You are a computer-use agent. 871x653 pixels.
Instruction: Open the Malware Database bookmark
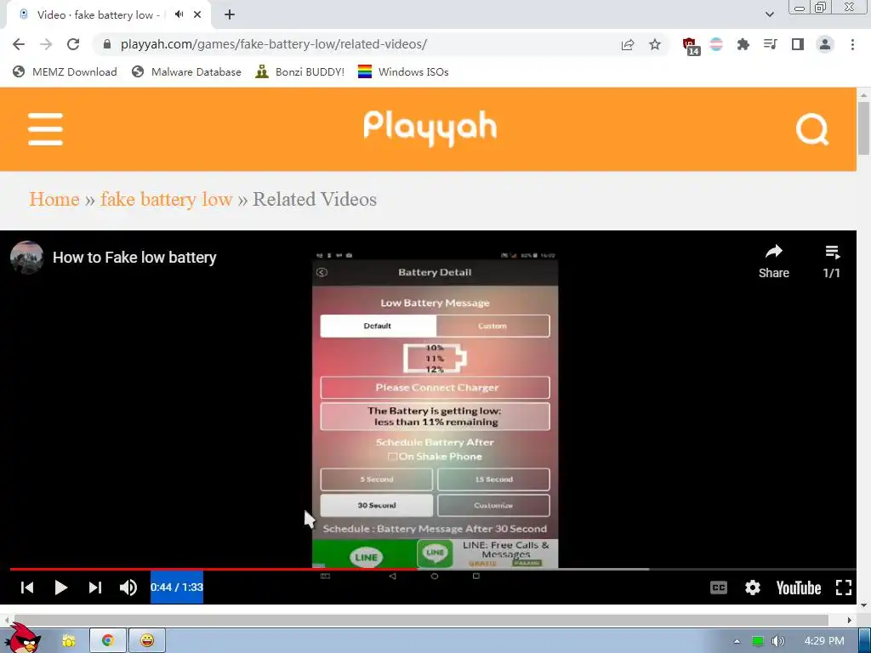pos(186,71)
